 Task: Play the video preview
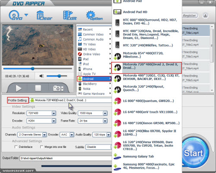(18, 88)
